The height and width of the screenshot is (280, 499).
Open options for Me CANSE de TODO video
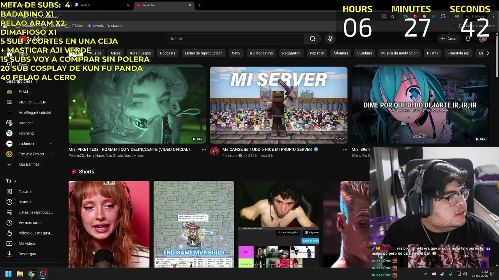[345, 149]
